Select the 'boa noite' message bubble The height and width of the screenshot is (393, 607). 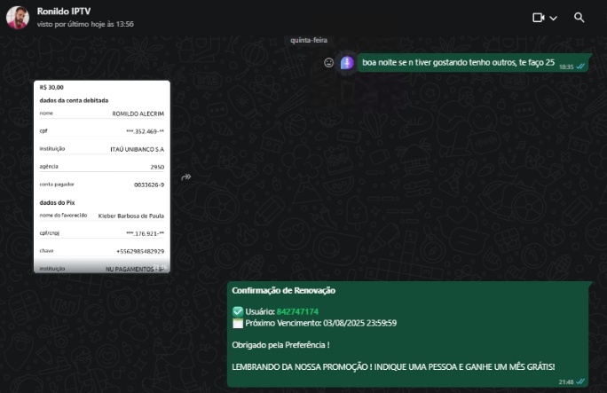[x=458, y=63]
